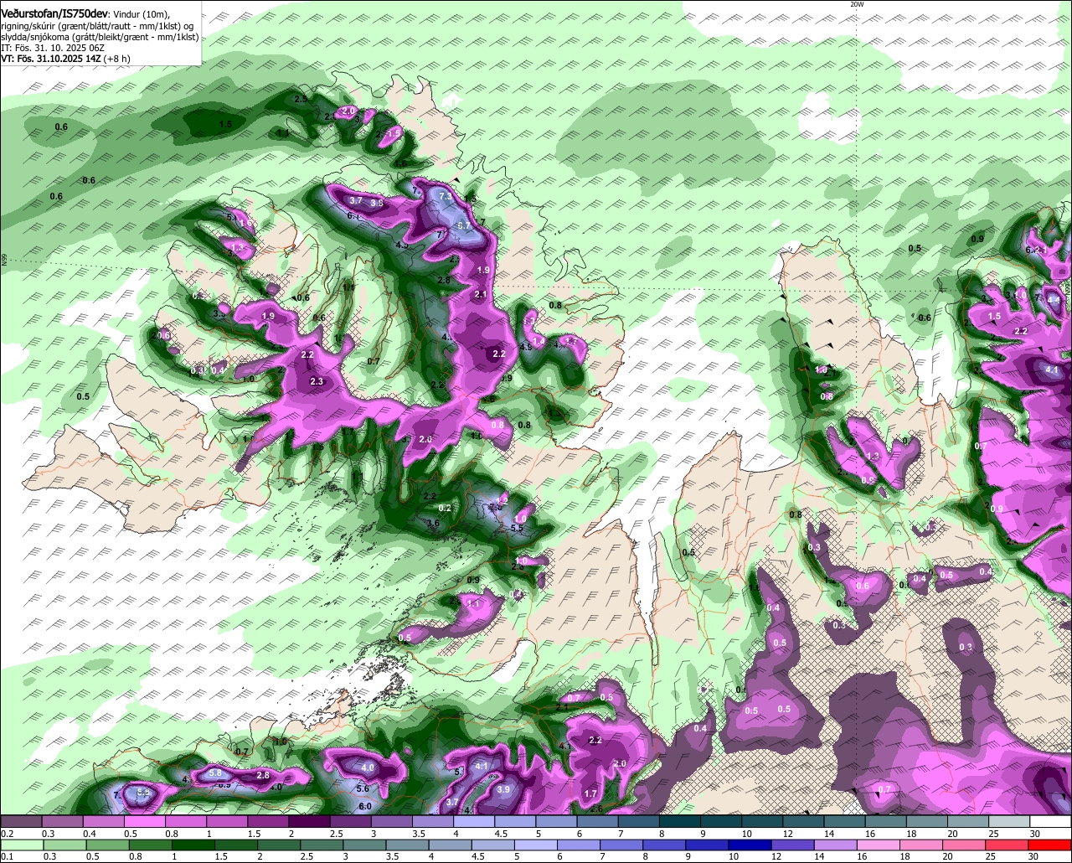1072x863 pixels.
Task: Click the '2.3' value in the large pink area
Action: pyautogui.click(x=317, y=381)
